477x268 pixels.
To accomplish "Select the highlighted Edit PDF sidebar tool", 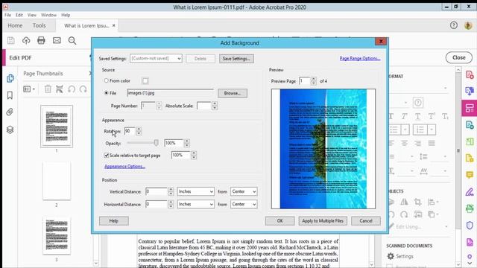I will [470, 108].
